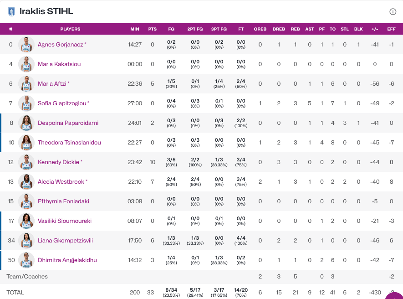The image size is (403, 299).
Task: Sort by the MIN column header
Action: click(135, 29)
